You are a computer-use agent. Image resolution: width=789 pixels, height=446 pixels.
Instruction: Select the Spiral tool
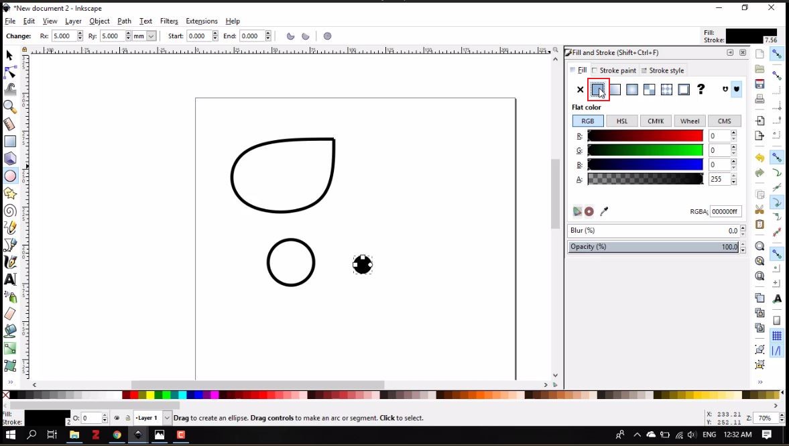pos(10,211)
